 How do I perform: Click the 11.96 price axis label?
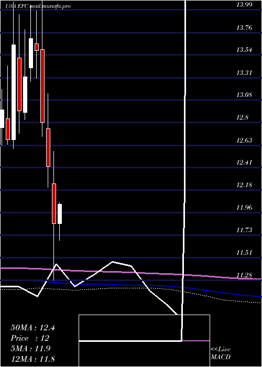pos(244,208)
